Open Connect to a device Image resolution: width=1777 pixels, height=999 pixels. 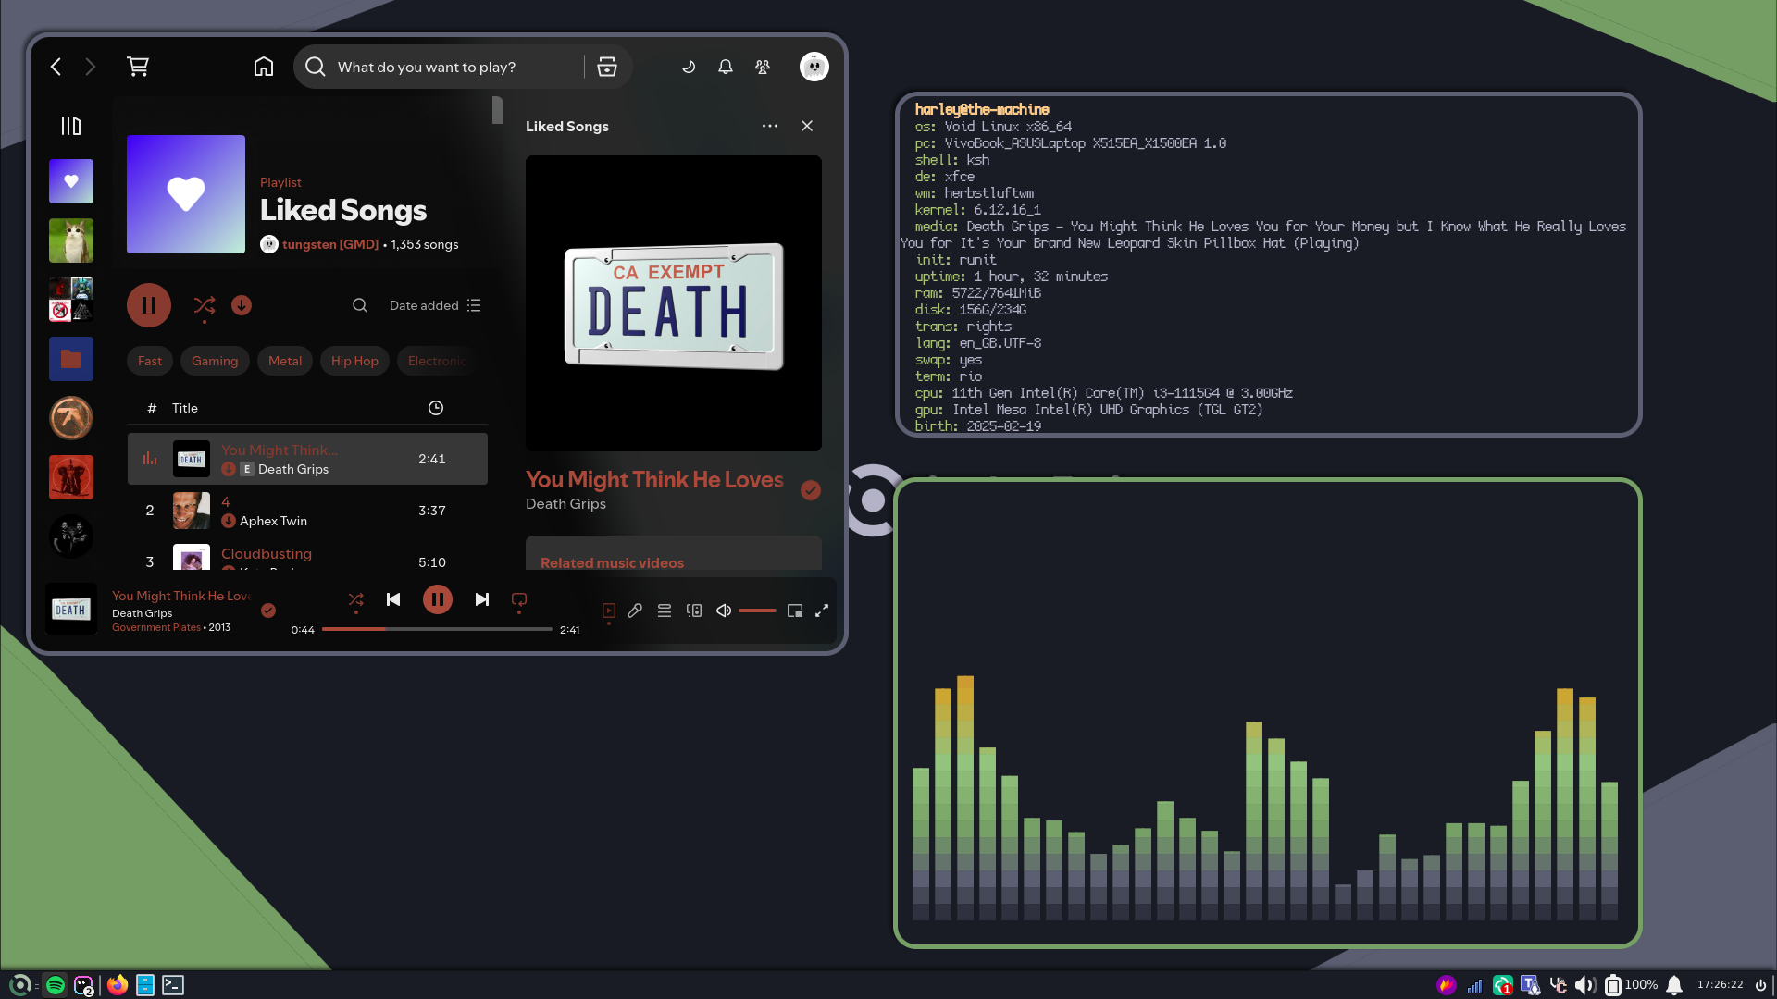pyautogui.click(x=694, y=610)
